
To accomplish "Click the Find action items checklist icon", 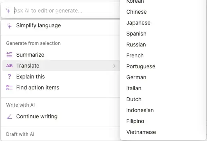I will pos(9,87).
